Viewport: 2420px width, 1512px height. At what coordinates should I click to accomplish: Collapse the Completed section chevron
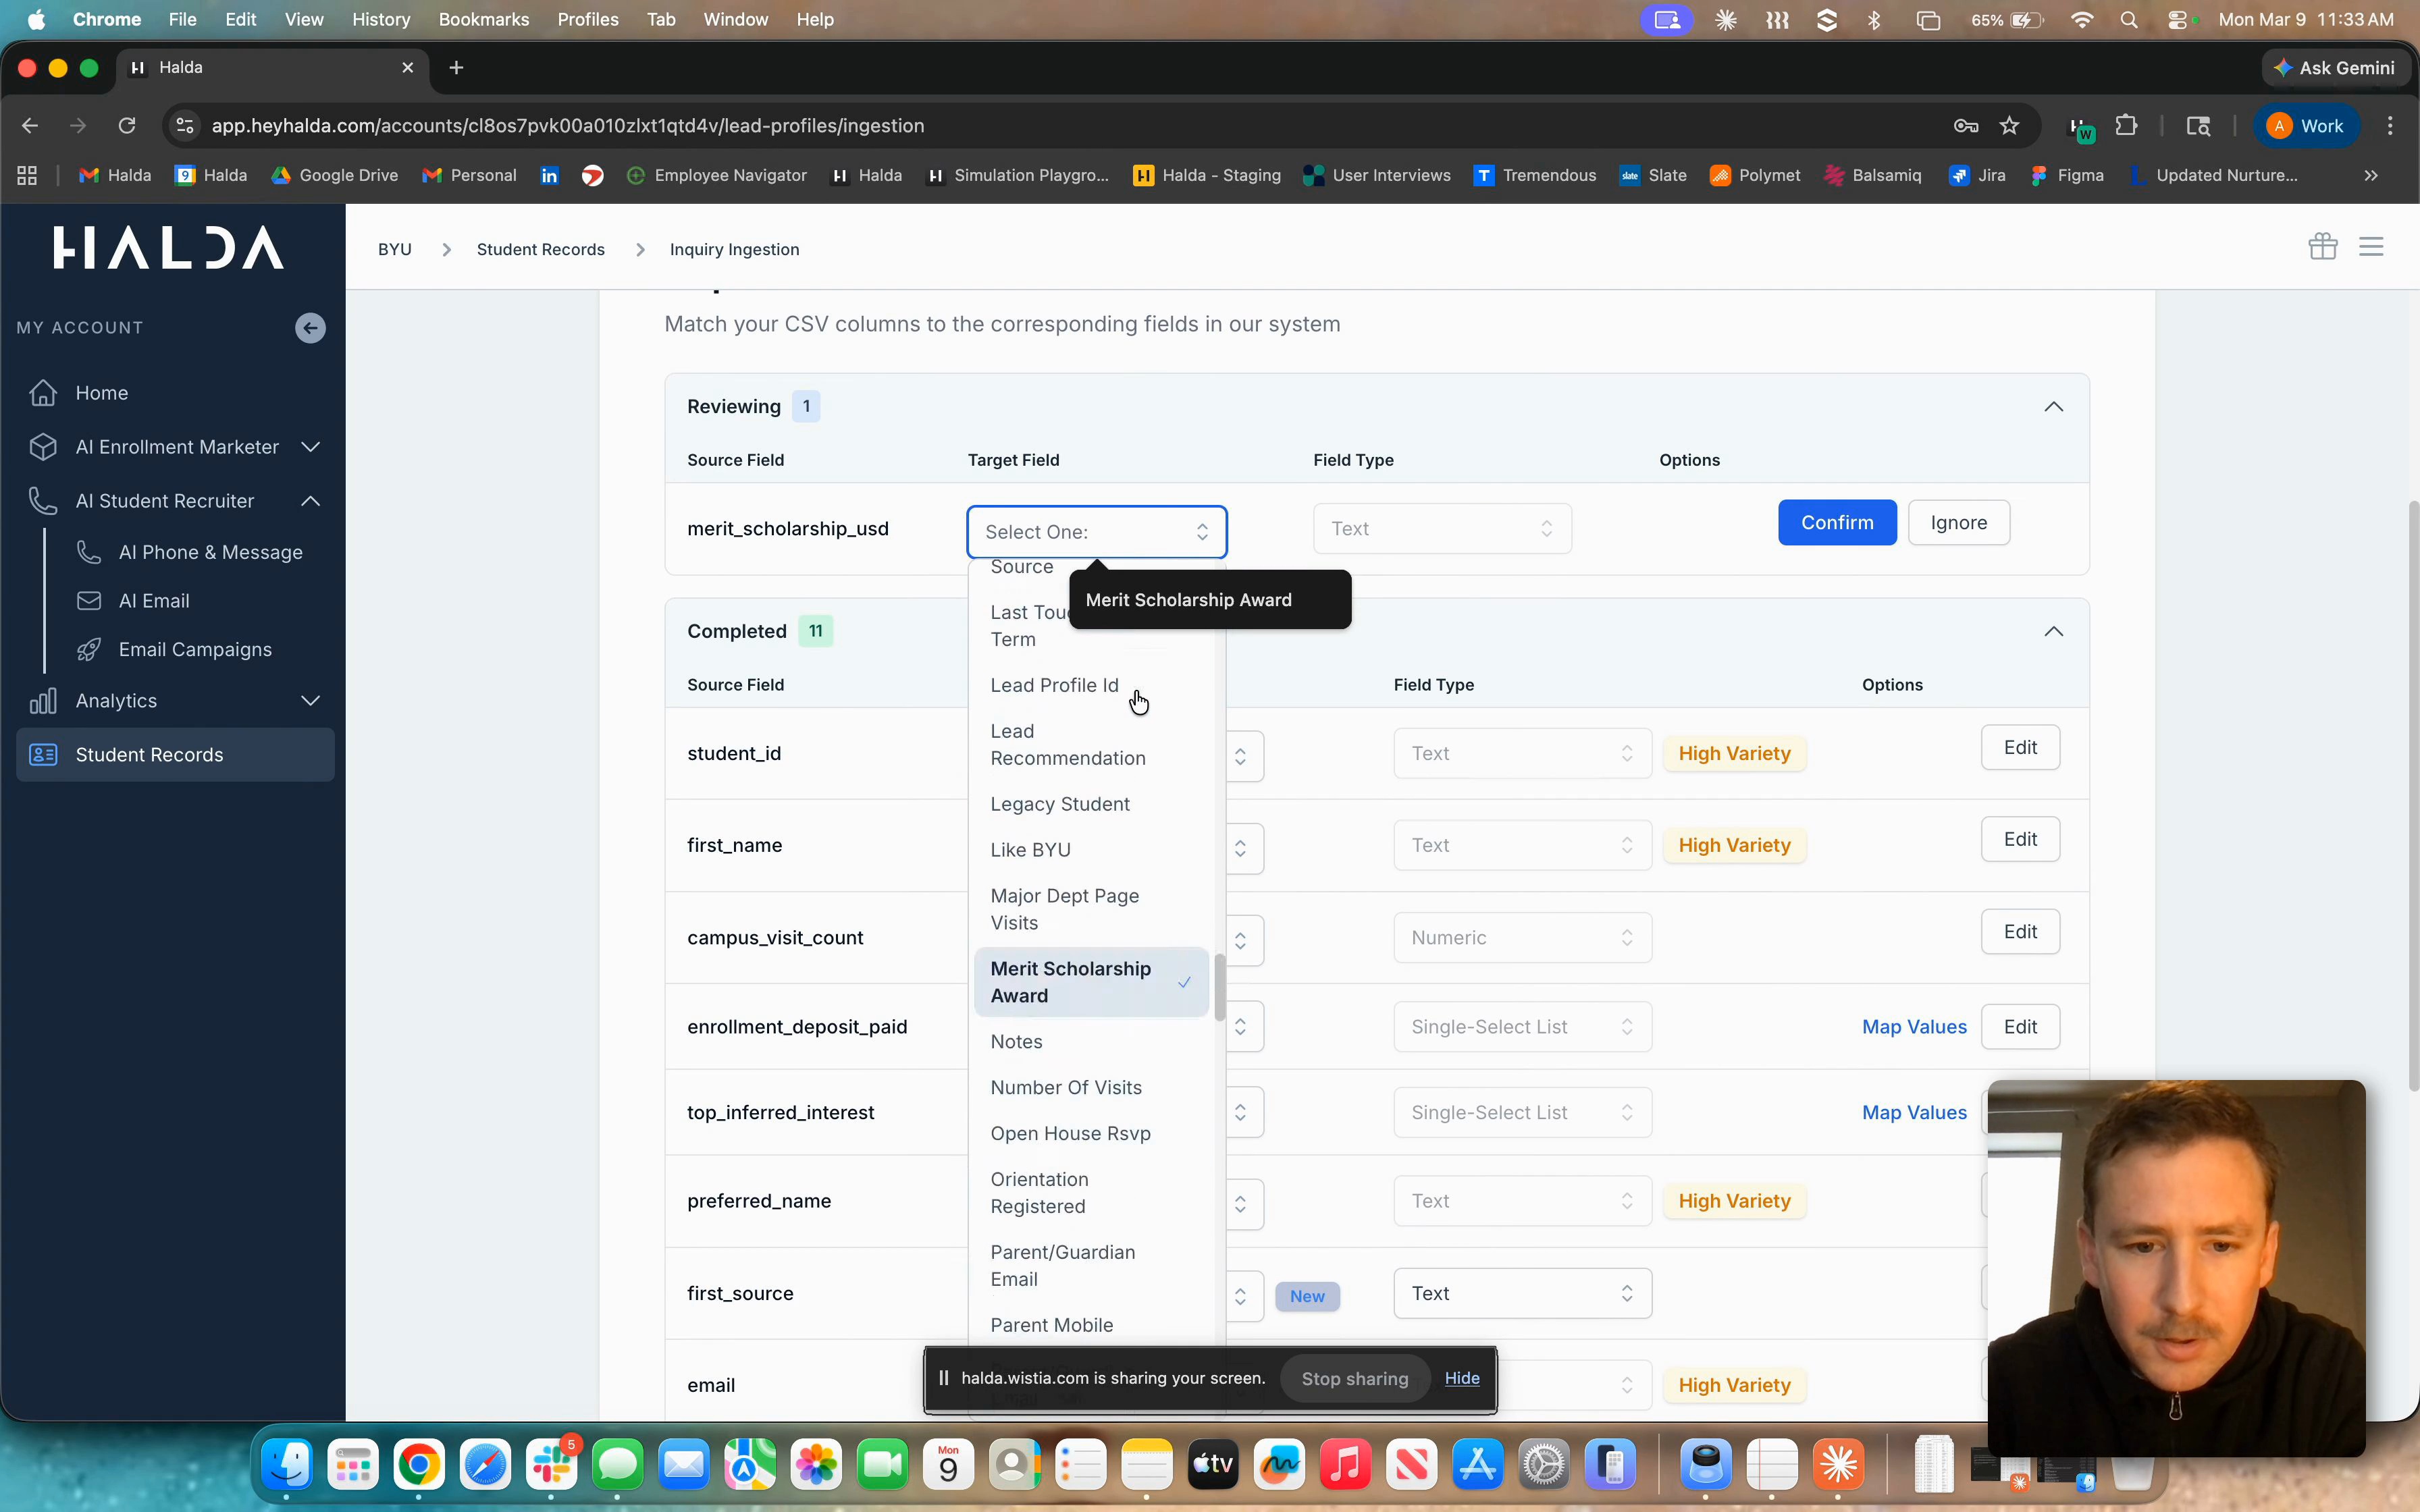[2053, 632]
